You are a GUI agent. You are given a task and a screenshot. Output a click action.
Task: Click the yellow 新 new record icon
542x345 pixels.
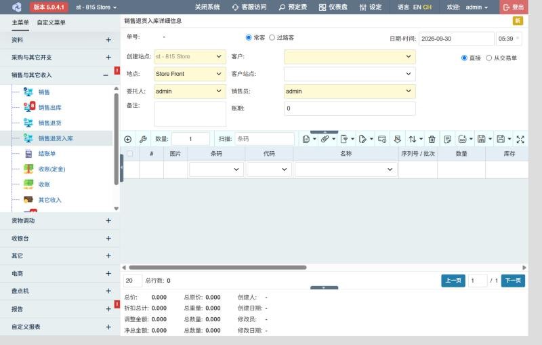coord(518,21)
